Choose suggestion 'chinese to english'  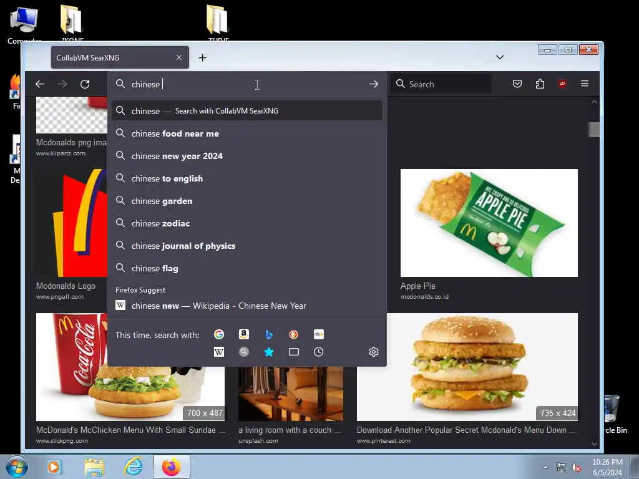(247, 178)
